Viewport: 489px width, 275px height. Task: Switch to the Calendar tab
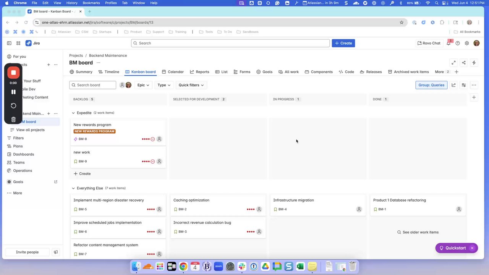pyautogui.click(x=173, y=72)
